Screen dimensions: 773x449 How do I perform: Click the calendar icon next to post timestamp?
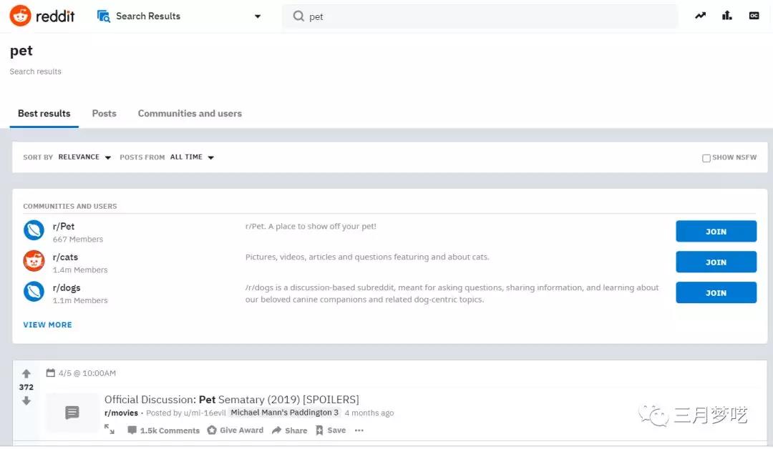pos(50,372)
